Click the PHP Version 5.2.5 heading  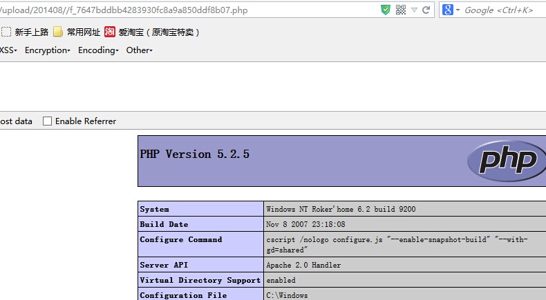click(195, 154)
